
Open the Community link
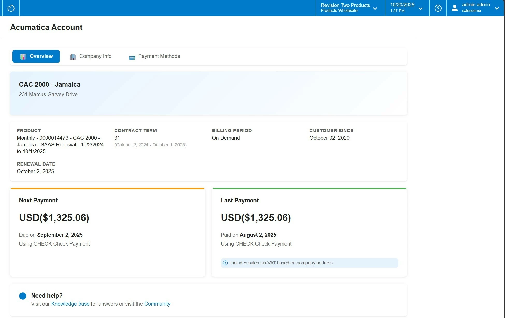(x=157, y=304)
